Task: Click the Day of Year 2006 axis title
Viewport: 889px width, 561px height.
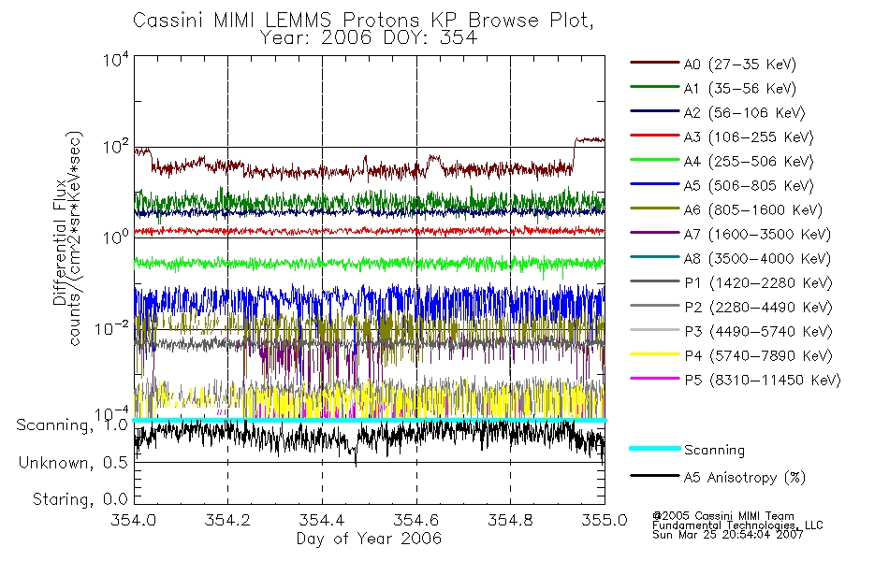Action: click(x=369, y=539)
